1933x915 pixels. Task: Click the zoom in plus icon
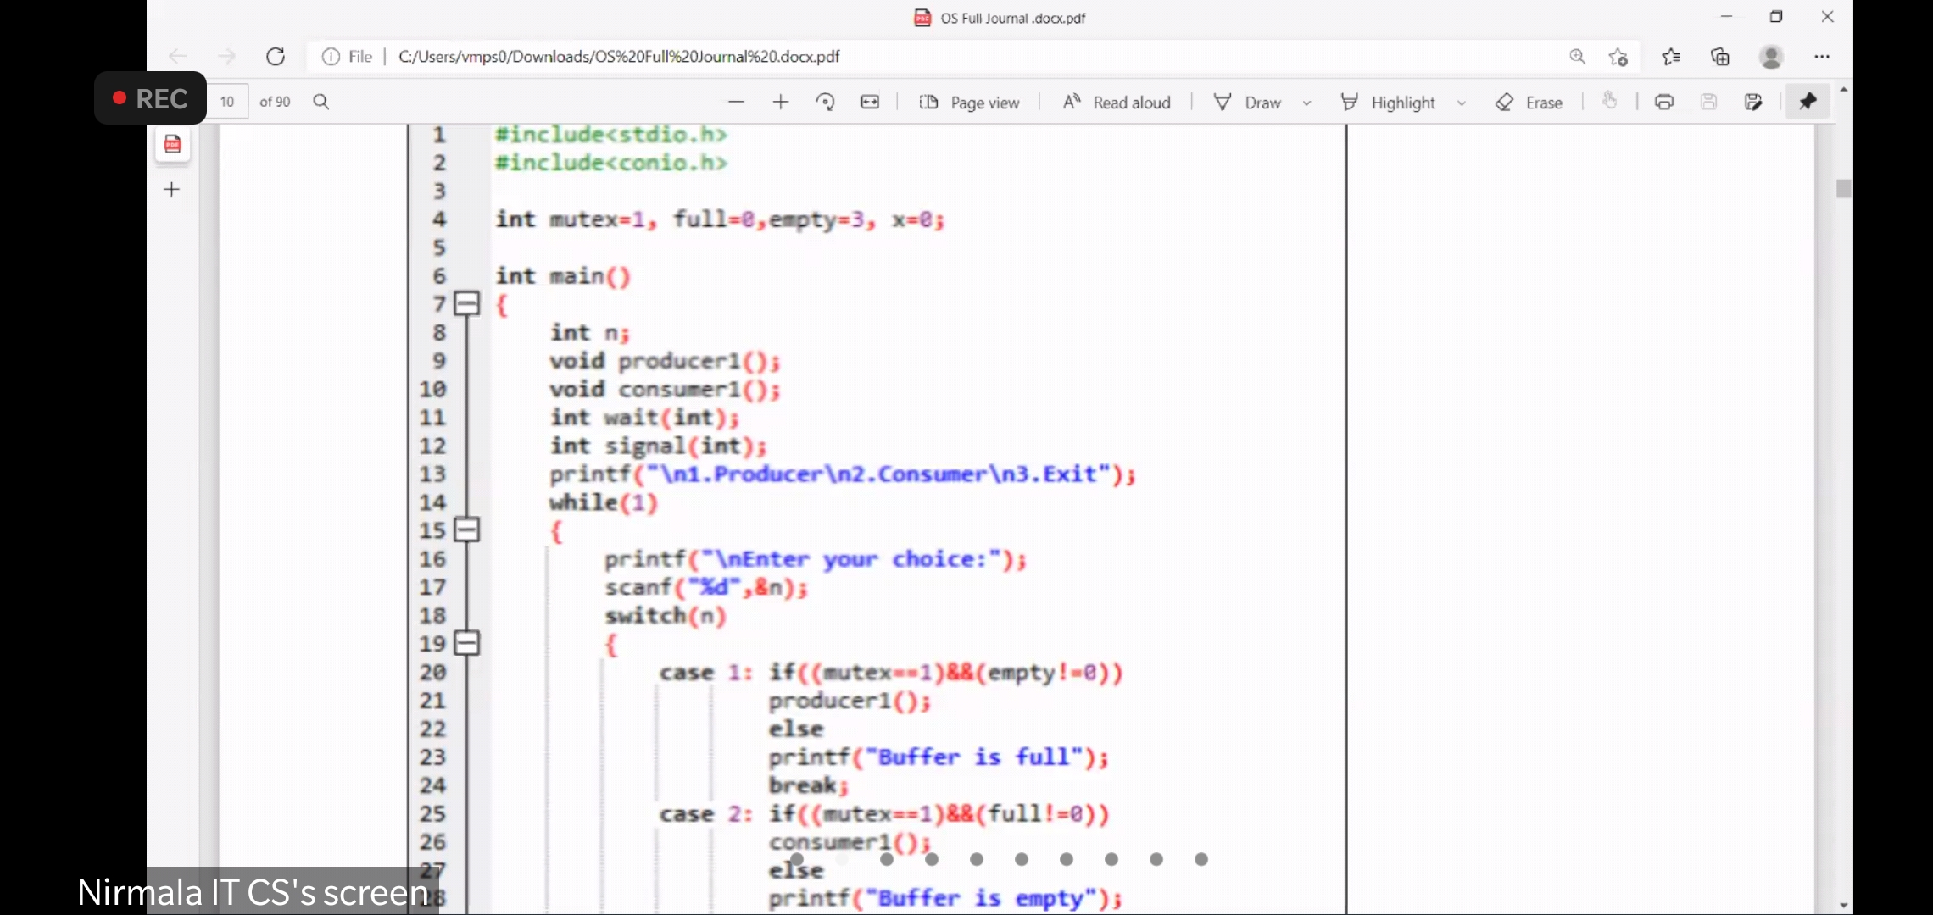click(x=781, y=103)
